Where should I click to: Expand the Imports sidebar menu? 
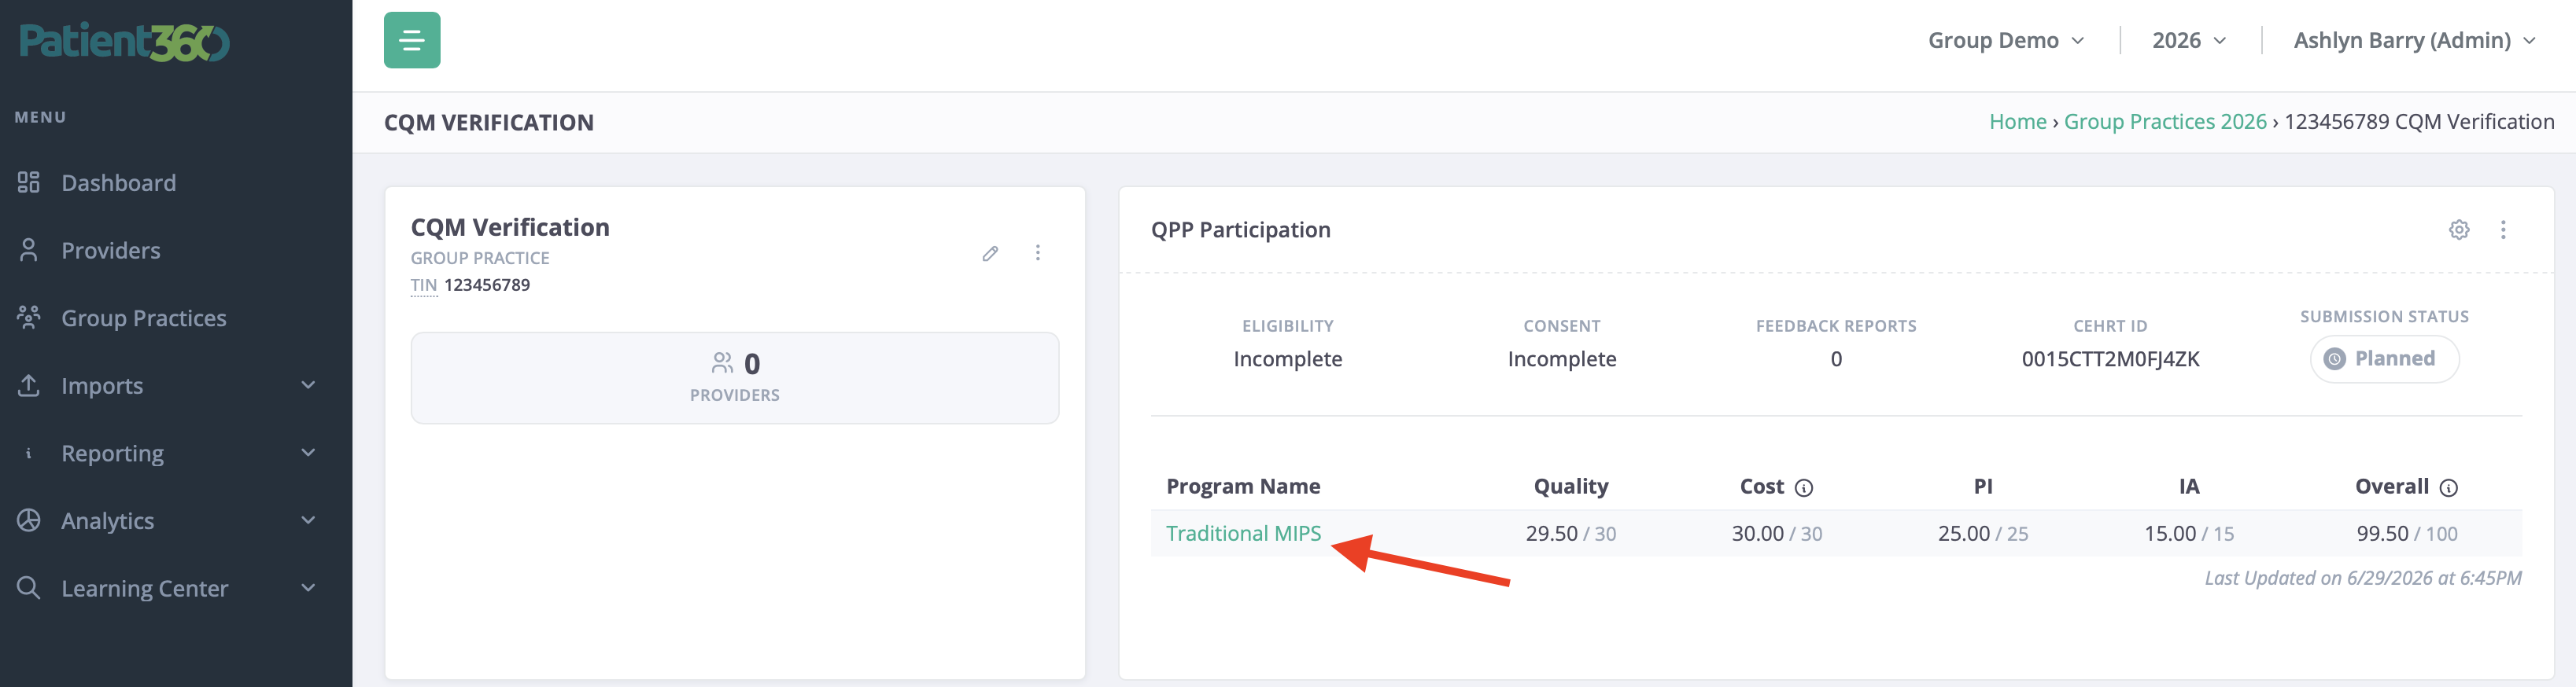tap(166, 385)
